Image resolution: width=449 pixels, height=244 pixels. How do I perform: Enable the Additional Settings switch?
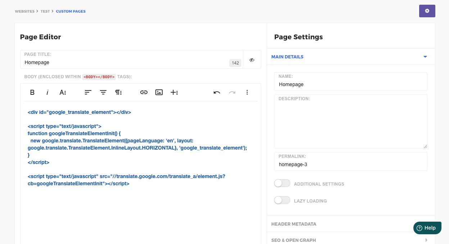click(282, 183)
